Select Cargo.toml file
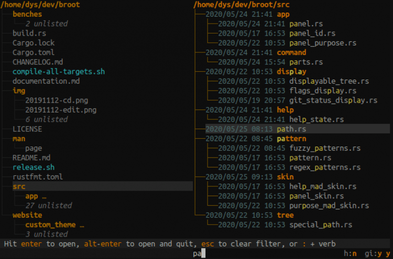This screenshot has height=259, width=393. [x=34, y=52]
